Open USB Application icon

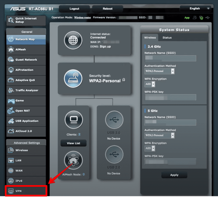pyautogui.click(x=11, y=121)
